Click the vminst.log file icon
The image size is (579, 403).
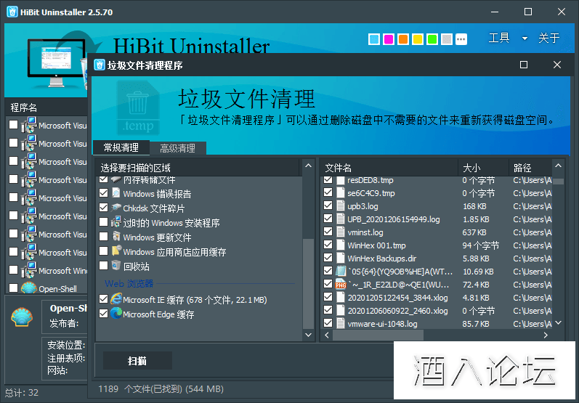pyautogui.click(x=340, y=232)
